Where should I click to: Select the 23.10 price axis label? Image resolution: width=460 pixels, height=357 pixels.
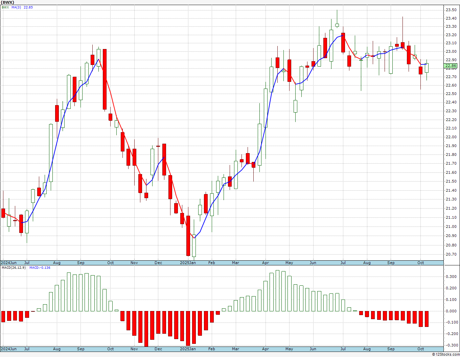[x=451, y=43]
